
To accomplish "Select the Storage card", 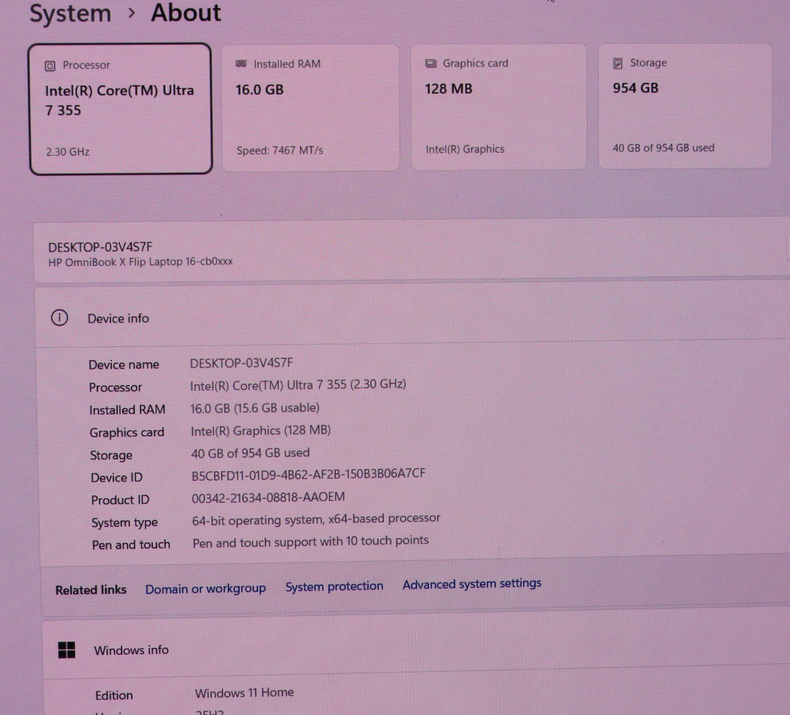I will 685,106.
